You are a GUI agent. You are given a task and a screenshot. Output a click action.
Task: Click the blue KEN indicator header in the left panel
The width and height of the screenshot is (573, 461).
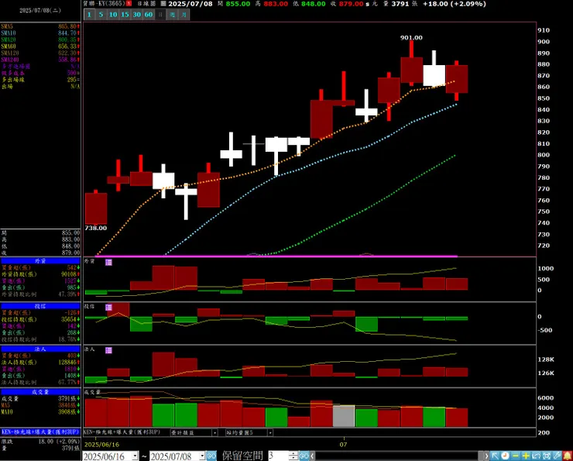(x=40, y=432)
